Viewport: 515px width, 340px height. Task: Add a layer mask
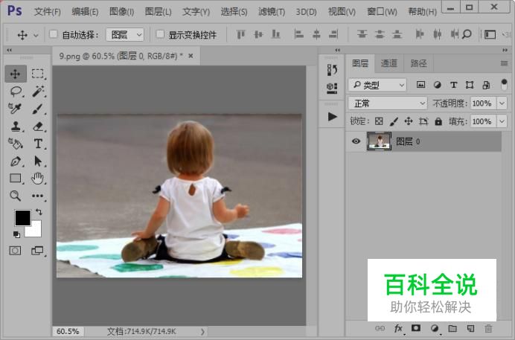coord(416,328)
